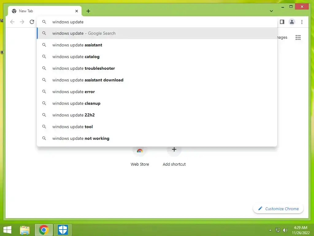Expand the tab search chevron
Image resolution: width=314 pixels, height=236 pixels.
(x=271, y=11)
